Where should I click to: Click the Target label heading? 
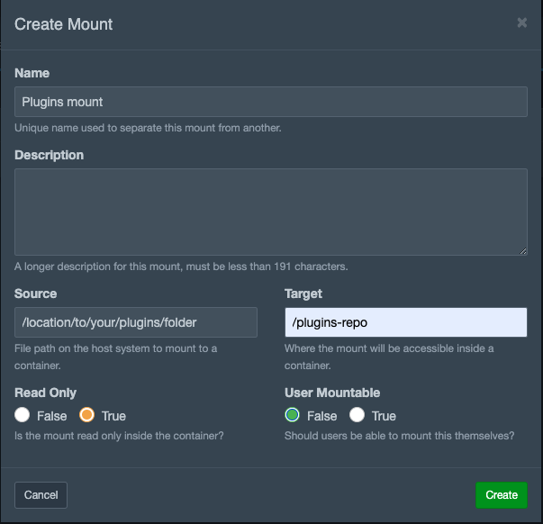tap(303, 294)
